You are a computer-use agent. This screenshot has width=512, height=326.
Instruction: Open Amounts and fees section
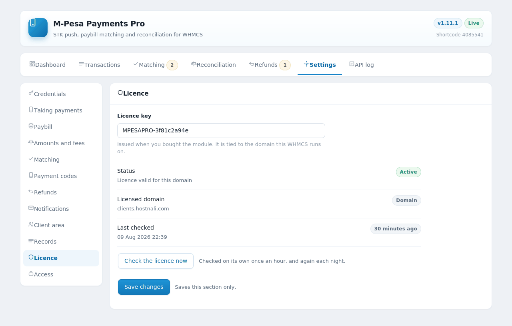click(x=61, y=143)
